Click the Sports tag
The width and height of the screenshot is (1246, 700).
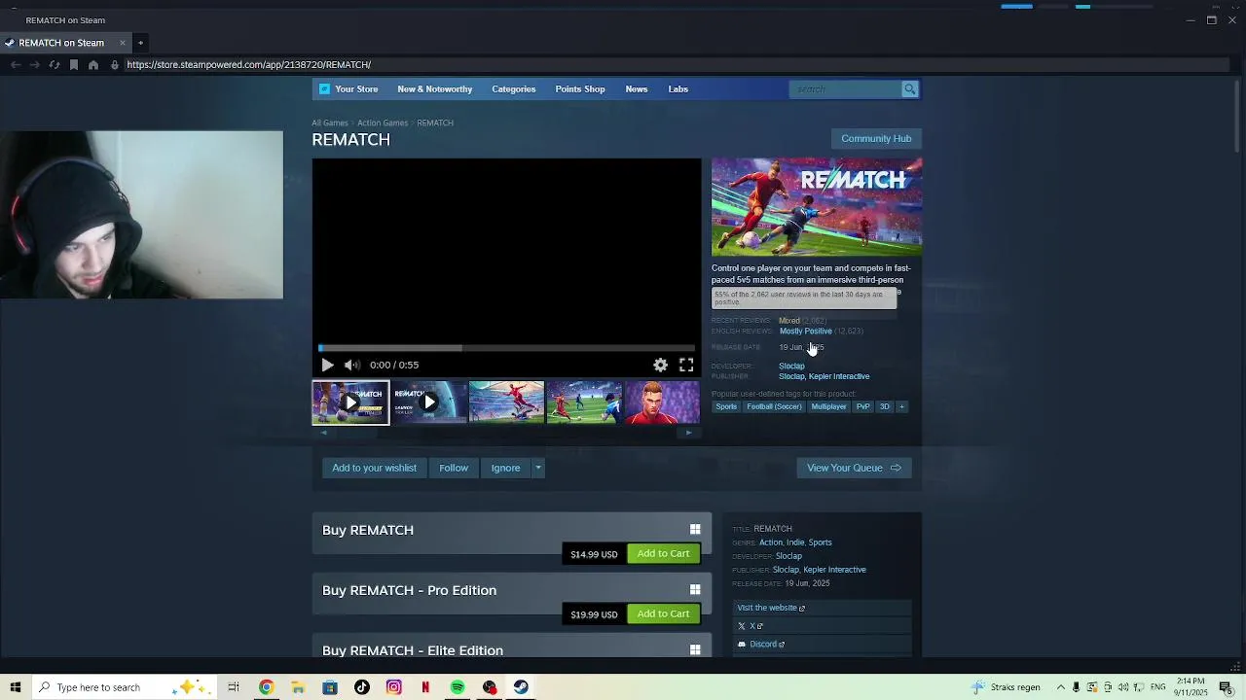(x=726, y=406)
